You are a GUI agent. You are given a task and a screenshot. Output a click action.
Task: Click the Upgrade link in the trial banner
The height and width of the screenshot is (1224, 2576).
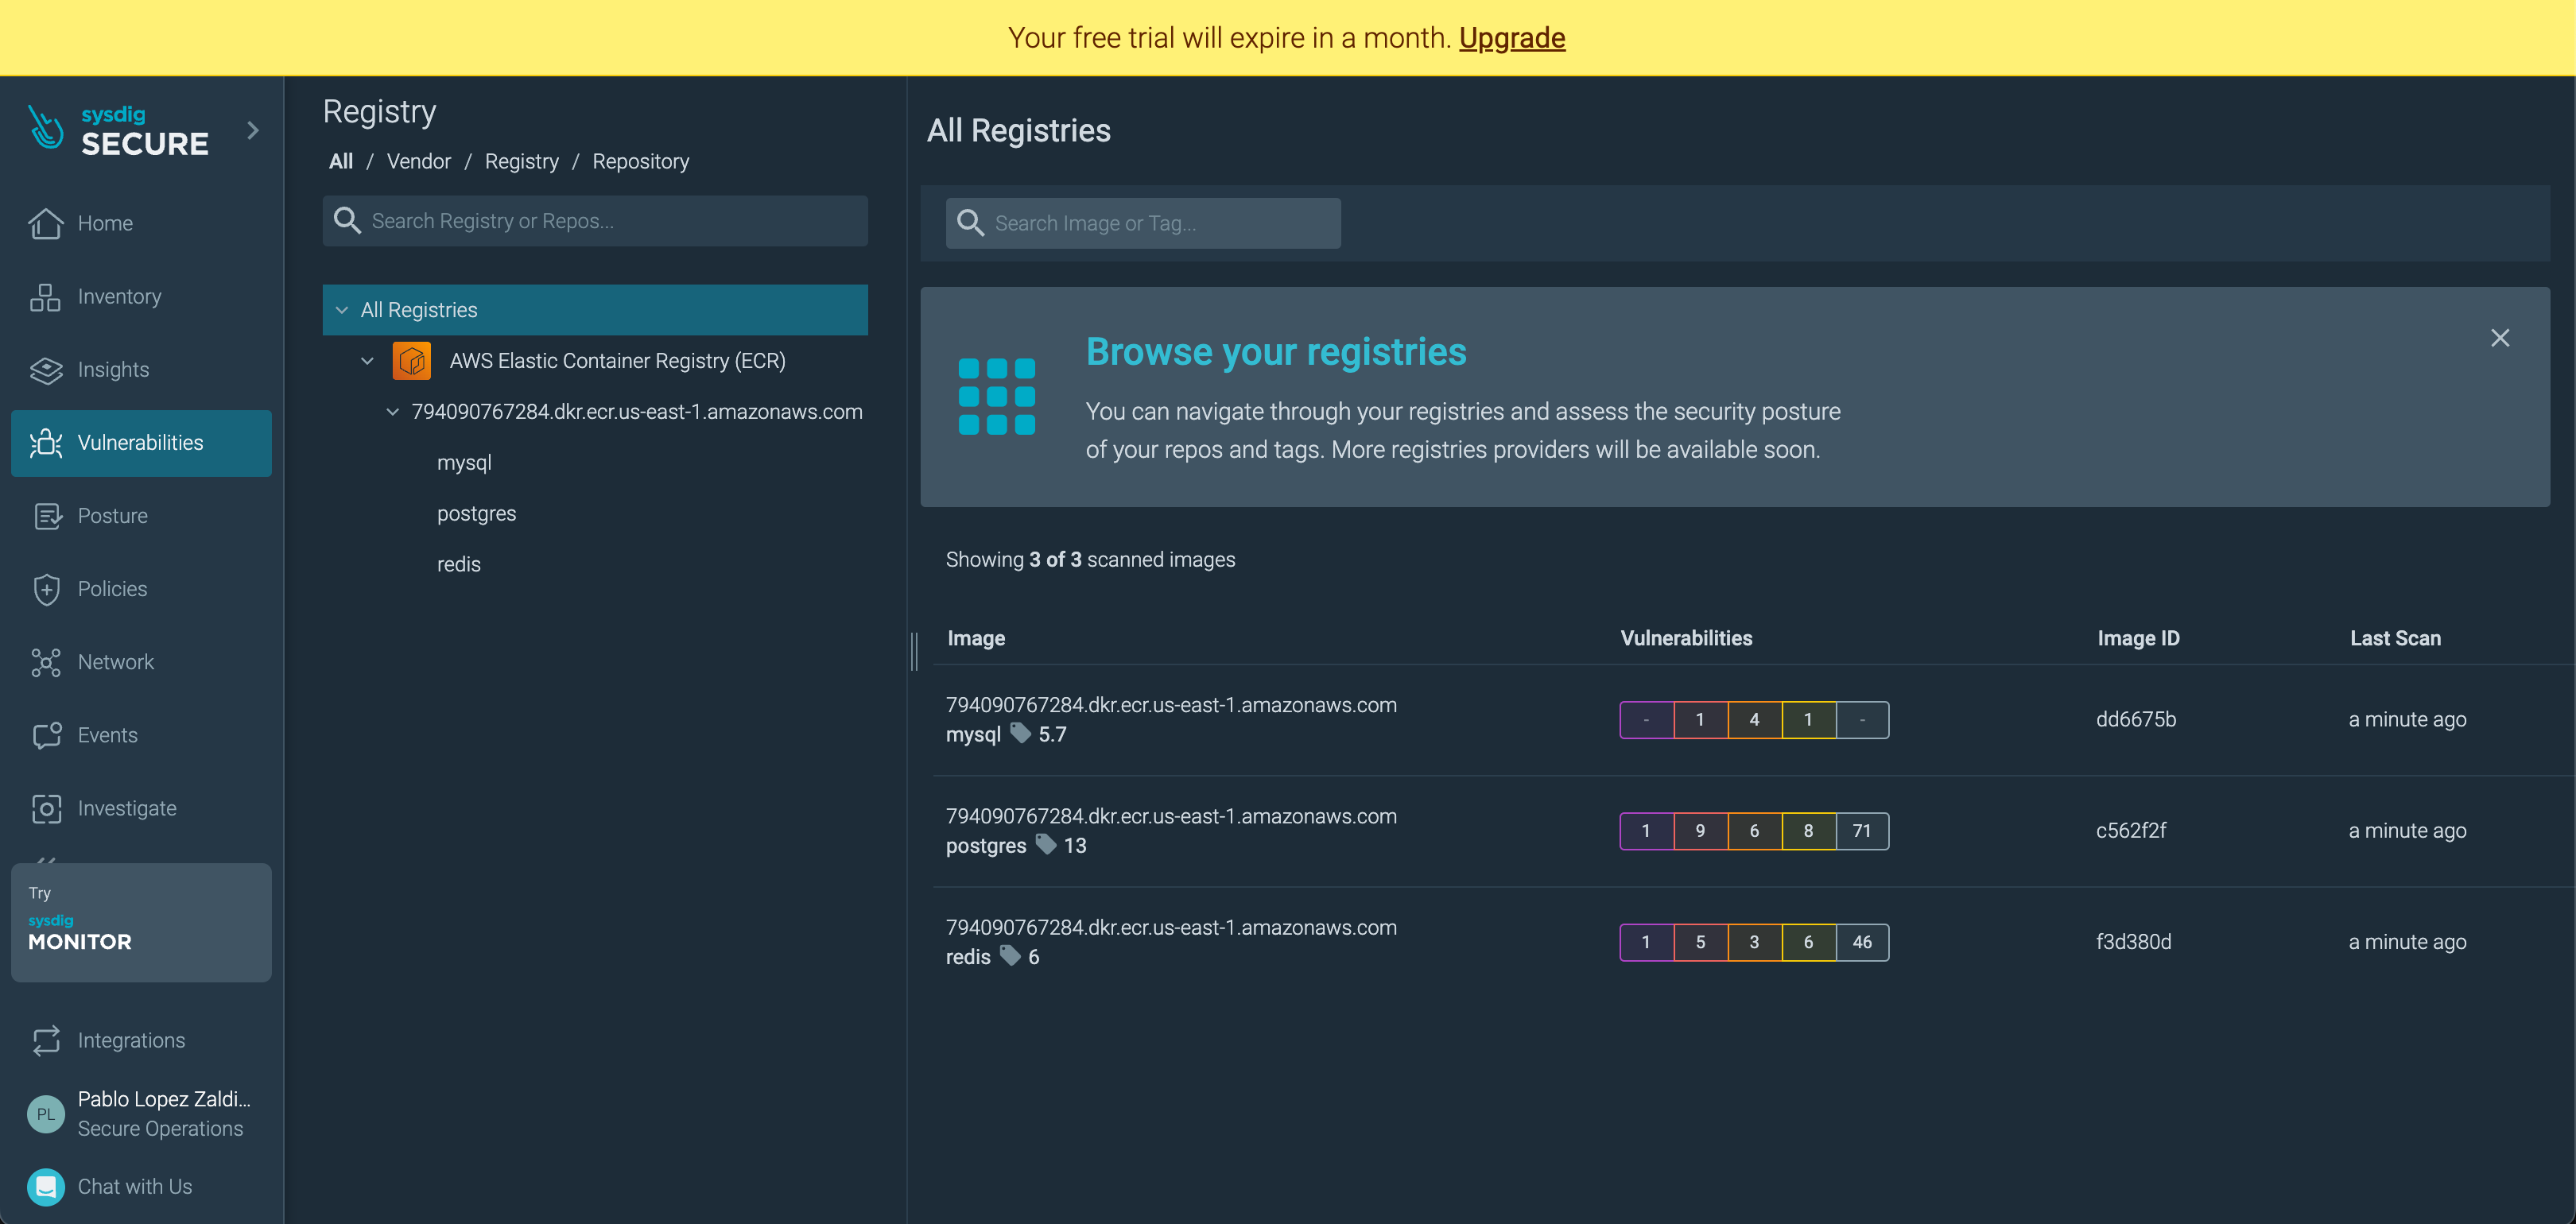coord(1511,38)
